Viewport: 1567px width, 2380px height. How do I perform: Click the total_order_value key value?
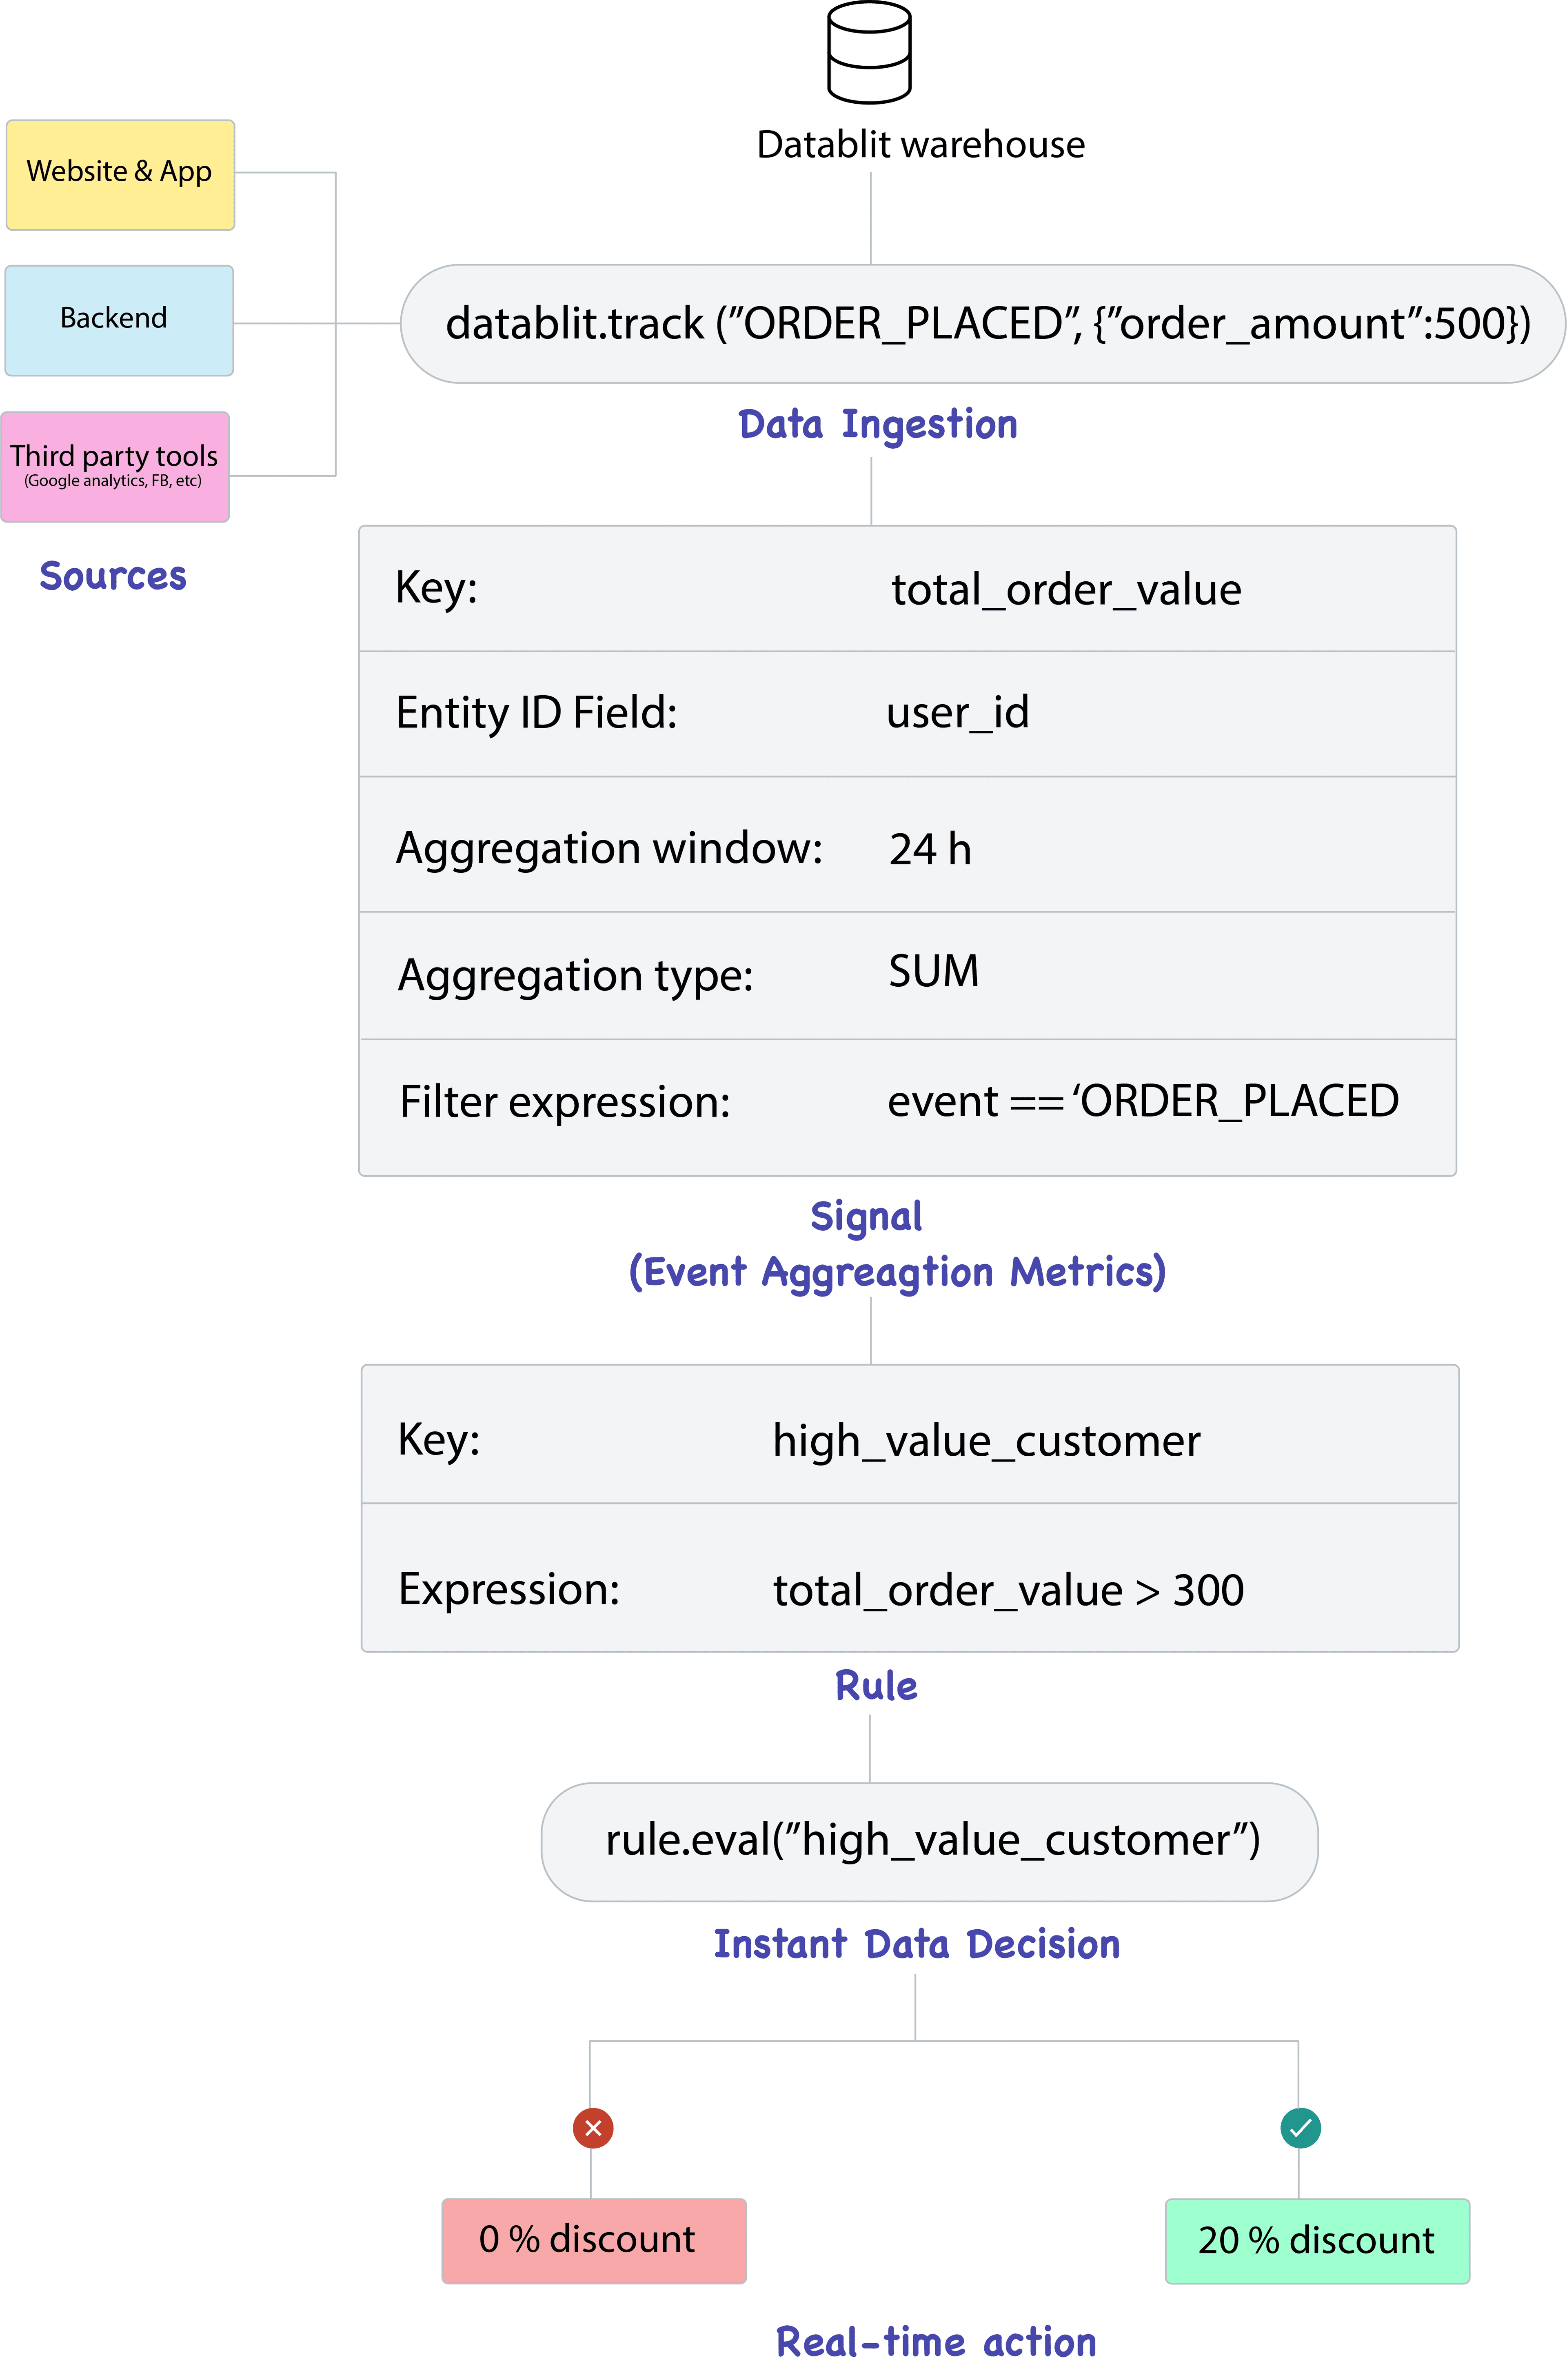(1065, 590)
